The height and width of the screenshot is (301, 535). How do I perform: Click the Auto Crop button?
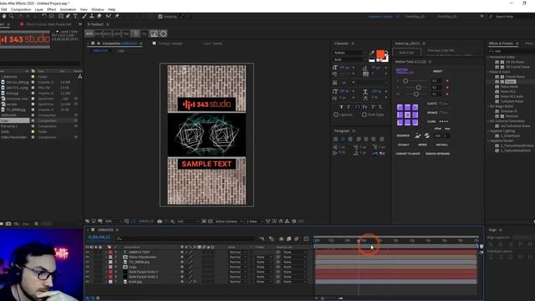tap(406, 52)
